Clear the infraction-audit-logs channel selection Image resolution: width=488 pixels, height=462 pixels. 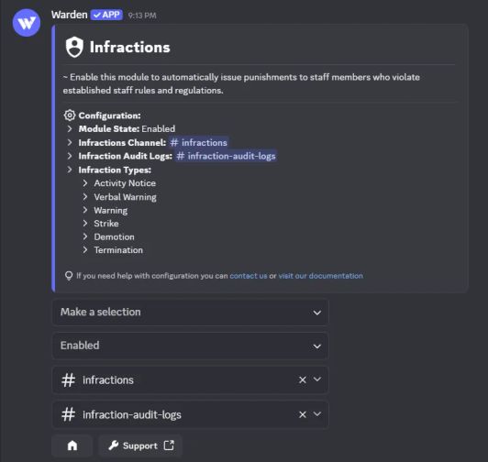coord(303,414)
